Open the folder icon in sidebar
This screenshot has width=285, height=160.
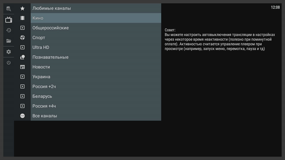(x=9, y=41)
